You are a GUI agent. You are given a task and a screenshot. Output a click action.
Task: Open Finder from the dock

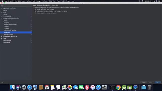point(12,87)
